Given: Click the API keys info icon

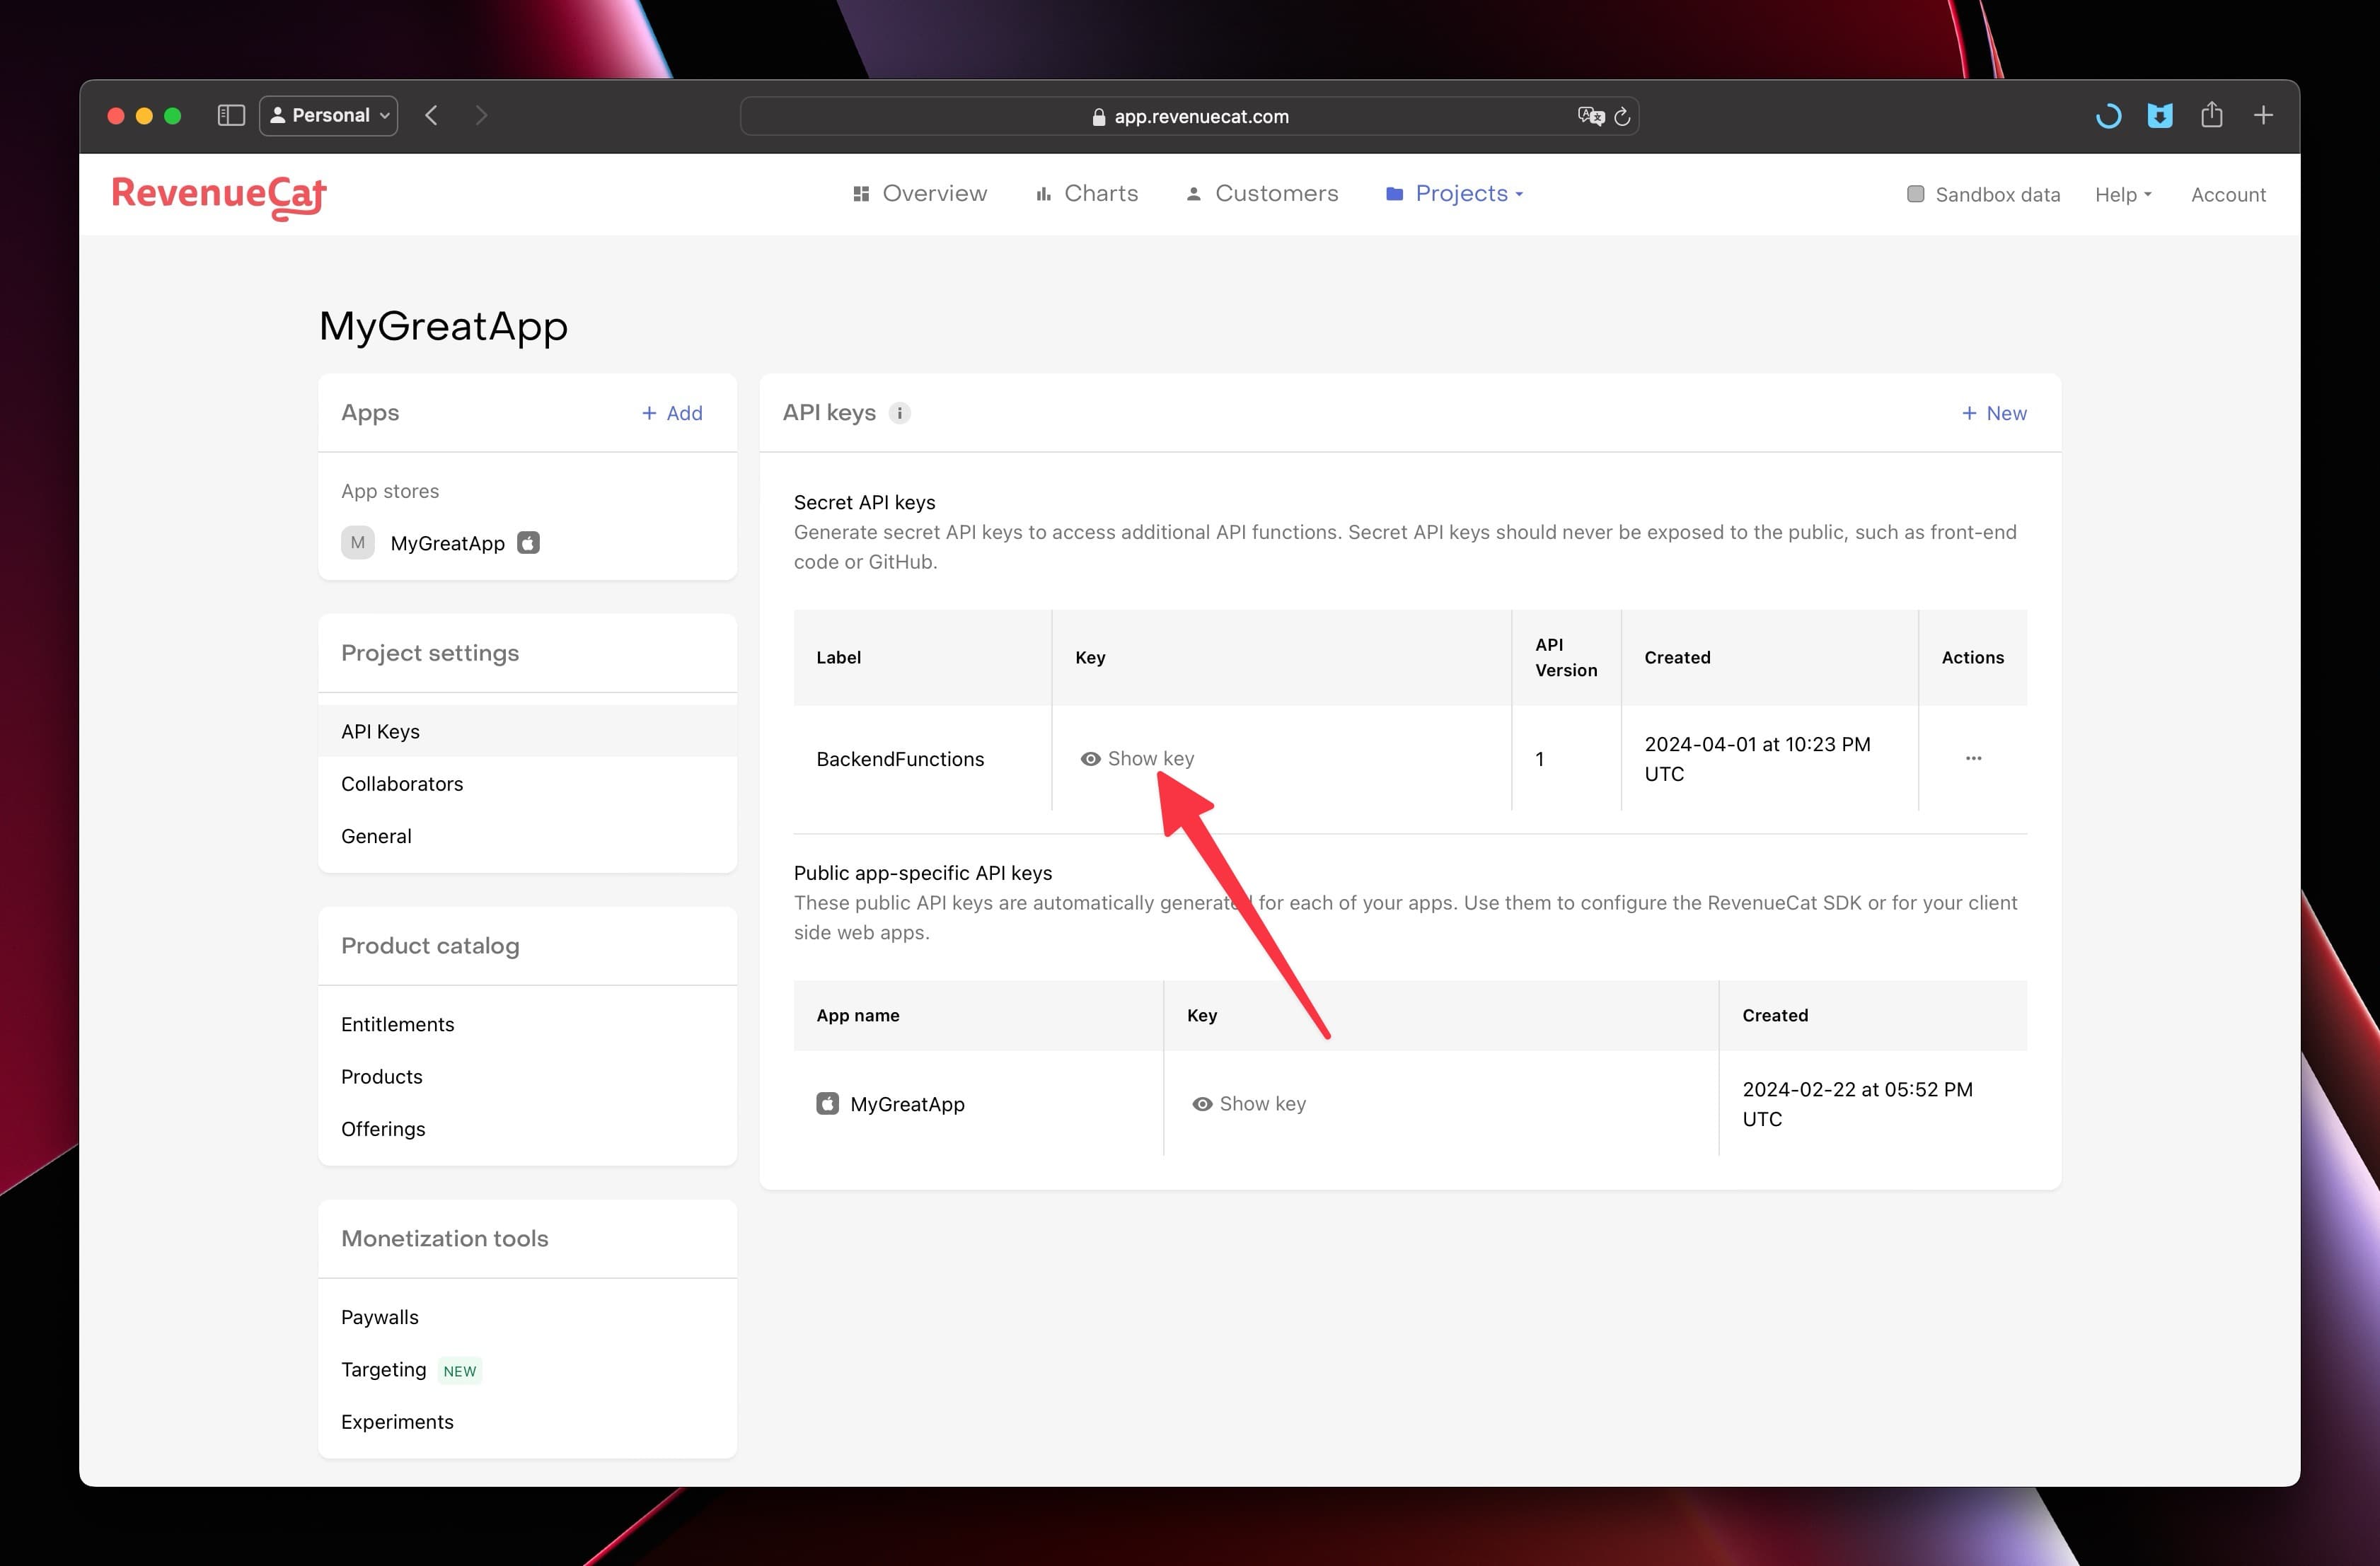Looking at the screenshot, I should pos(899,413).
